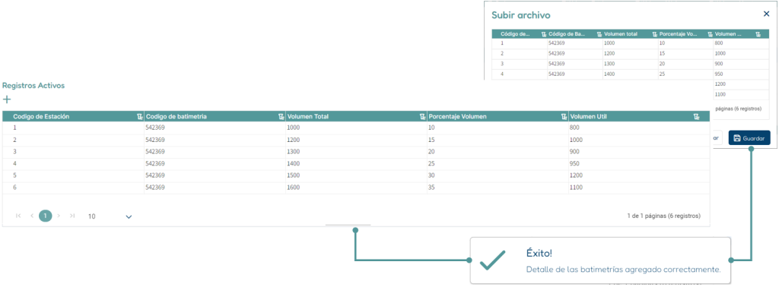The height and width of the screenshot is (287, 779).
Task: Filter the Porcentaje Volumen column
Action: (x=564, y=116)
